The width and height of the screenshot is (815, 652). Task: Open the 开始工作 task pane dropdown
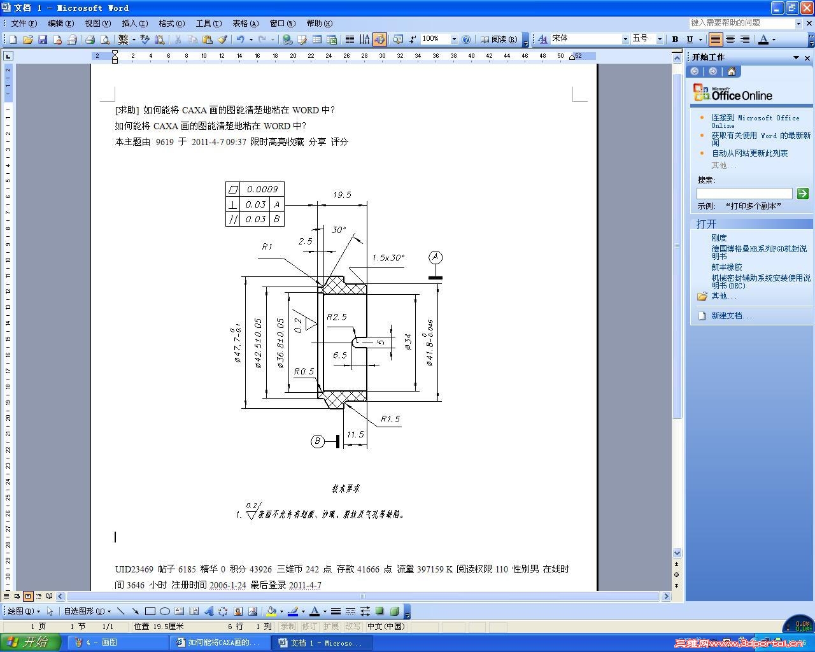pyautogui.click(x=796, y=57)
